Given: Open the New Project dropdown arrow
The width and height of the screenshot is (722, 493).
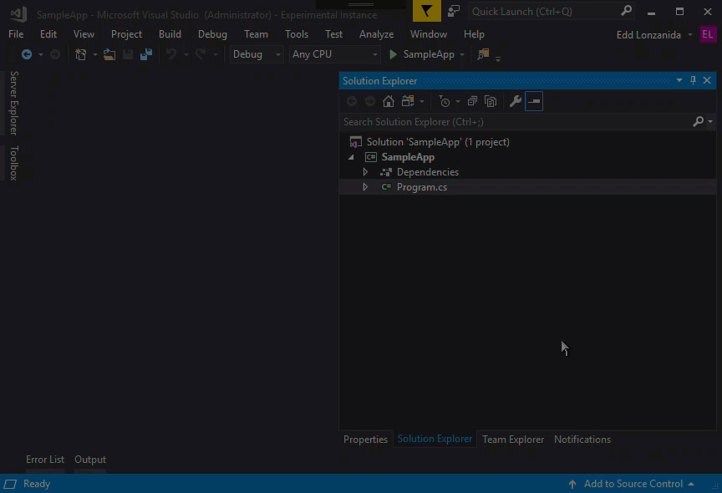Looking at the screenshot, I should click(95, 55).
